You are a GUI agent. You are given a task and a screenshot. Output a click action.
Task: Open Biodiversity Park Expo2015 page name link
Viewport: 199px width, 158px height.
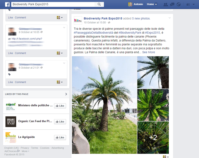pyautogui.click(x=103, y=18)
